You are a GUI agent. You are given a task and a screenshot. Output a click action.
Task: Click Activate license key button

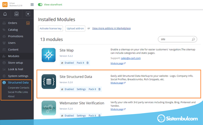[x=50, y=28]
